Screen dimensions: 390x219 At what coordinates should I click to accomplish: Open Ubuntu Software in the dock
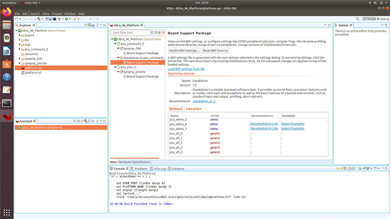click(x=7, y=64)
